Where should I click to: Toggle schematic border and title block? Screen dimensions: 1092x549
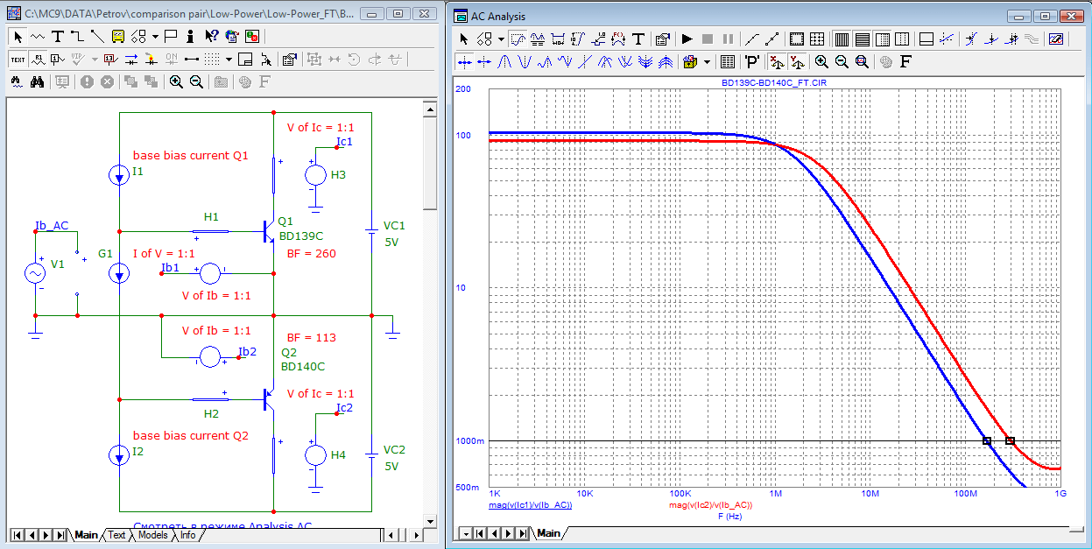click(x=246, y=59)
